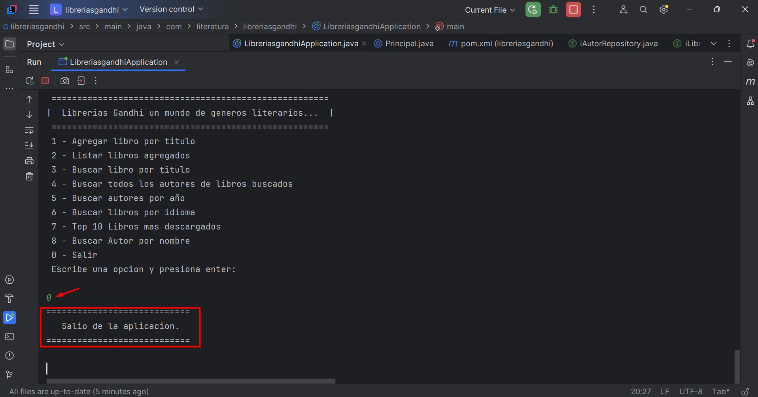Click the console vertical scrollbar thumb
Viewport: 758px width, 397px height.
click(737, 366)
